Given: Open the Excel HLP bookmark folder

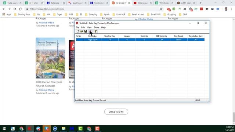Looking at the screenshot, I should tap(119, 14).
